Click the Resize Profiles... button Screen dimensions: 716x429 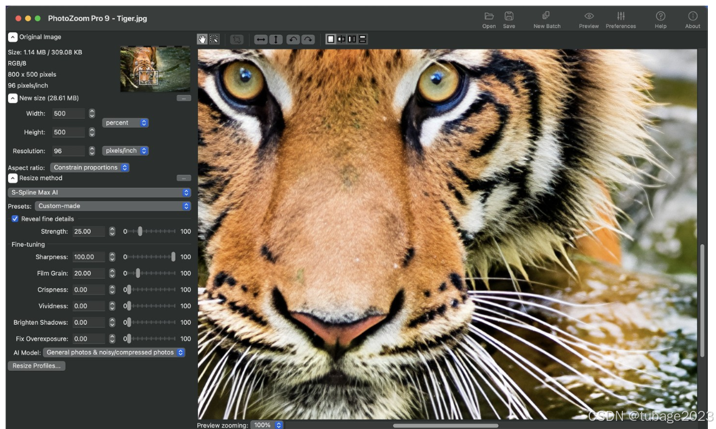37,367
